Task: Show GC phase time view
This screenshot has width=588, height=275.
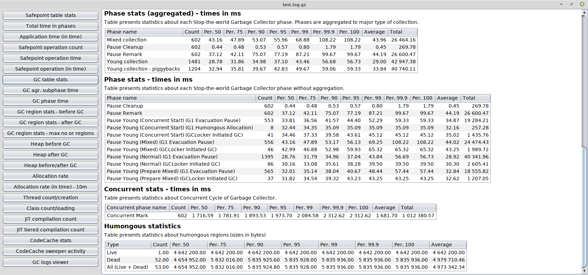Action: 50,101
